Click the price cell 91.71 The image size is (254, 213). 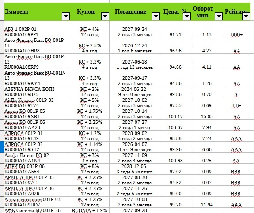[175, 32]
